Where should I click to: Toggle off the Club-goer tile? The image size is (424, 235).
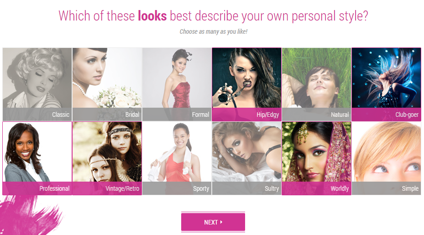[x=386, y=84]
